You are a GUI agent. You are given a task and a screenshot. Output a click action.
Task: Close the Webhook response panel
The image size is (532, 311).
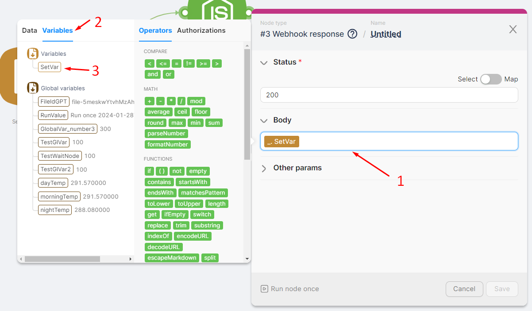coord(513,30)
